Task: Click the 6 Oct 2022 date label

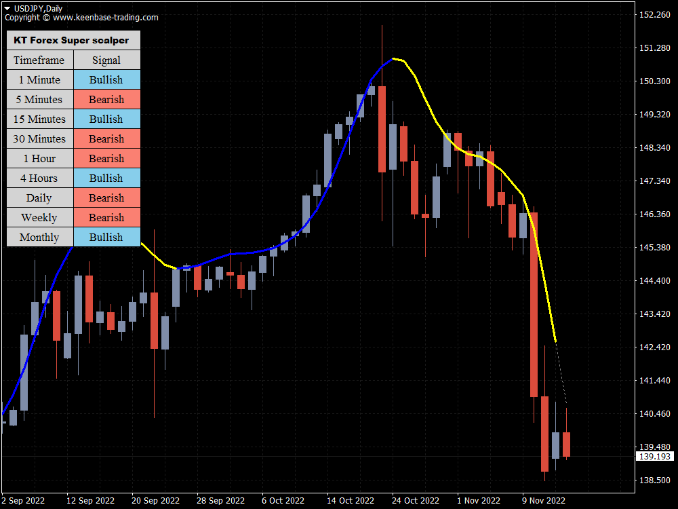Action: tap(283, 501)
